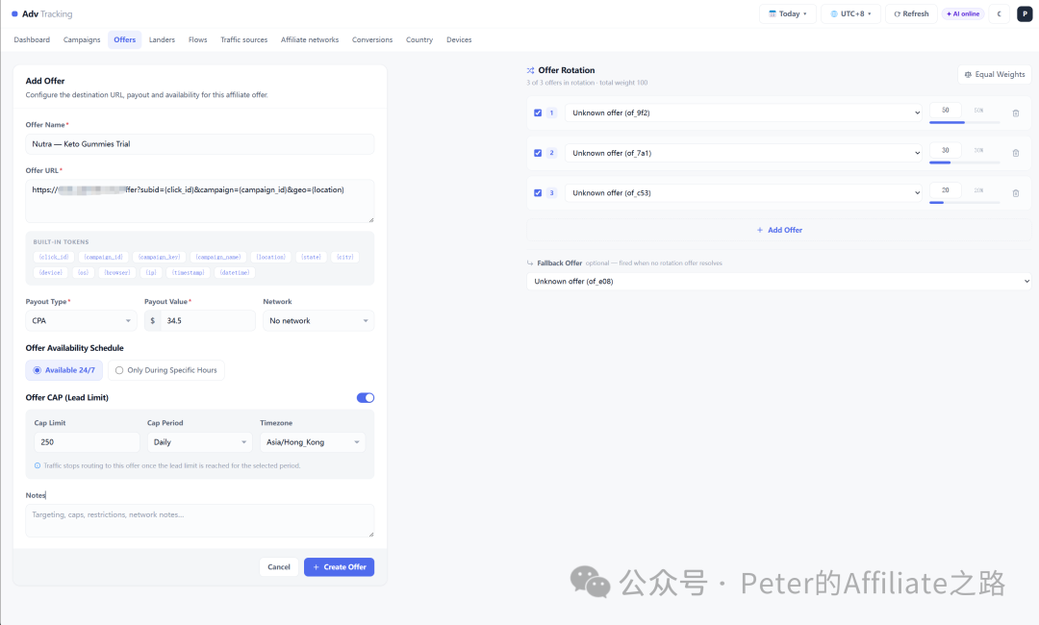Open the of_9f2 offer selector
This screenshot has width=1039, height=625.
coord(743,113)
